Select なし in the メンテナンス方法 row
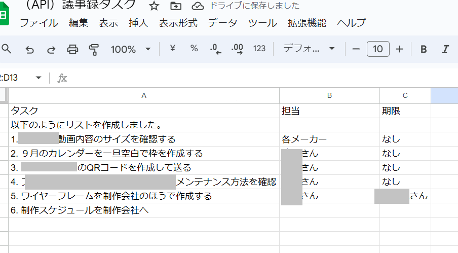 click(405, 182)
